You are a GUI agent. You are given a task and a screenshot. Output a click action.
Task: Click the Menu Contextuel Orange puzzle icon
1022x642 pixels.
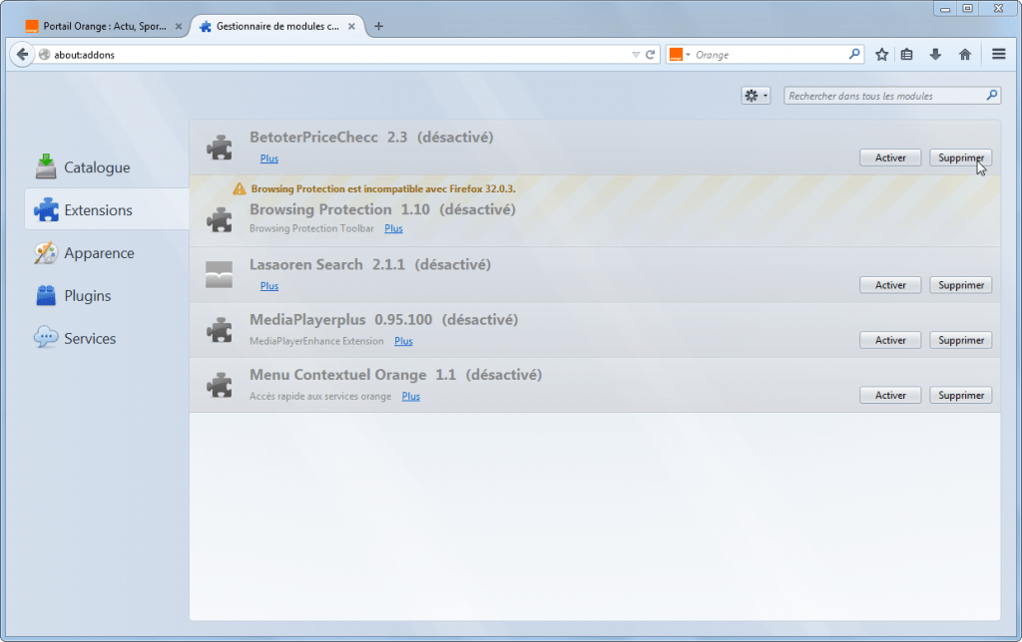tap(220, 385)
